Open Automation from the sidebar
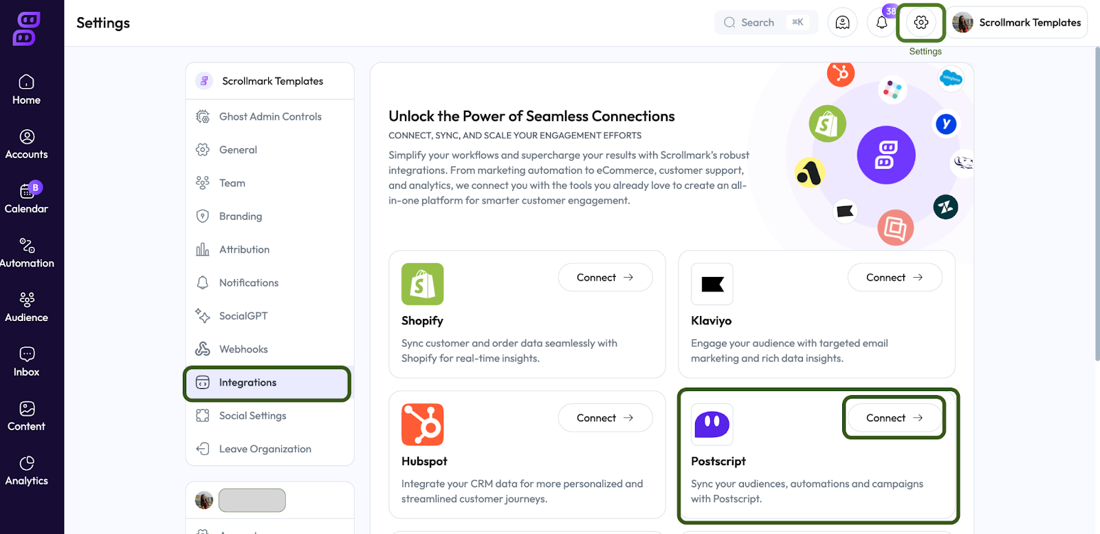 click(27, 253)
